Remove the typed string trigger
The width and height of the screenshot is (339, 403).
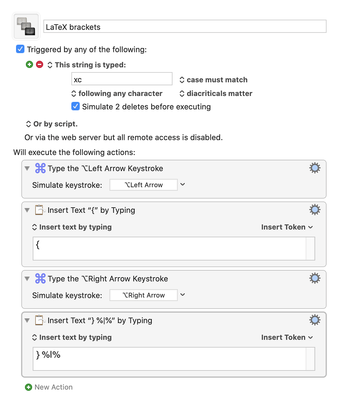coord(40,65)
